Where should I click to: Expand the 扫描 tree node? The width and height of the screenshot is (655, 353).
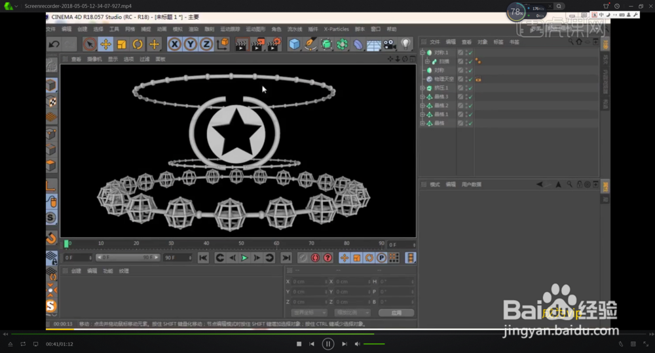click(427, 62)
